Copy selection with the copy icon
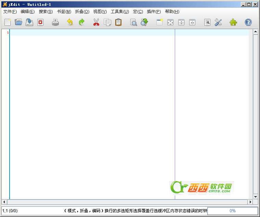Image resolution: width=260 pixels, height=217 pixels. tap(107, 22)
